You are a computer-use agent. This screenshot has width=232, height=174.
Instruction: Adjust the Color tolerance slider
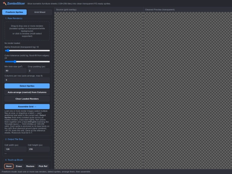pyautogui.click(x=27, y=61)
